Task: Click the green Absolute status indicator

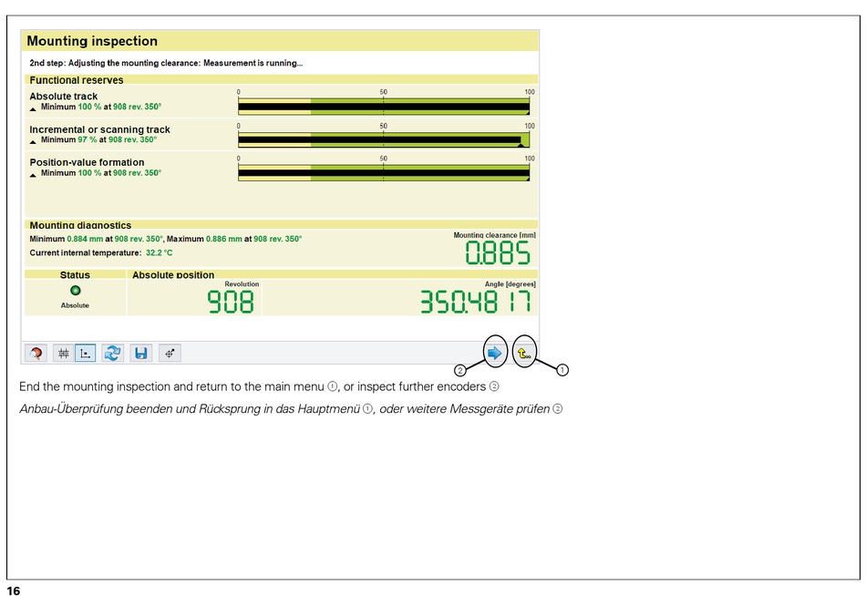Action: click(76, 291)
